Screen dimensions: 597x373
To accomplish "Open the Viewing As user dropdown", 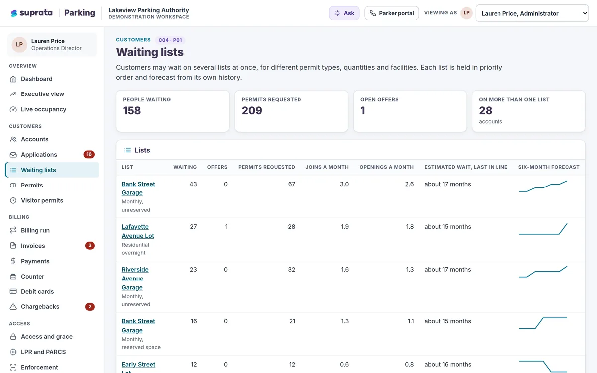I will (x=532, y=13).
